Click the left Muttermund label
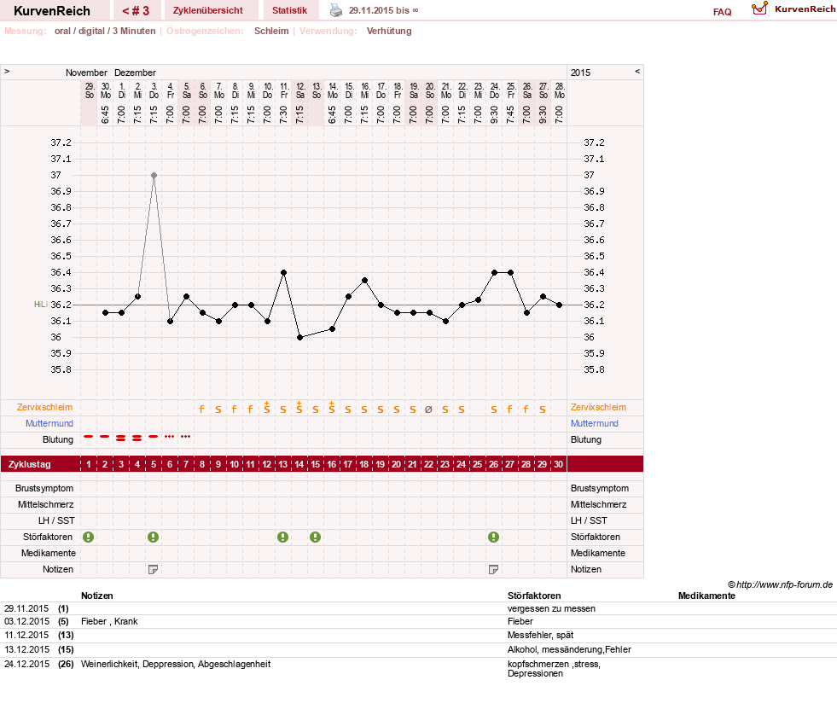 [x=49, y=423]
